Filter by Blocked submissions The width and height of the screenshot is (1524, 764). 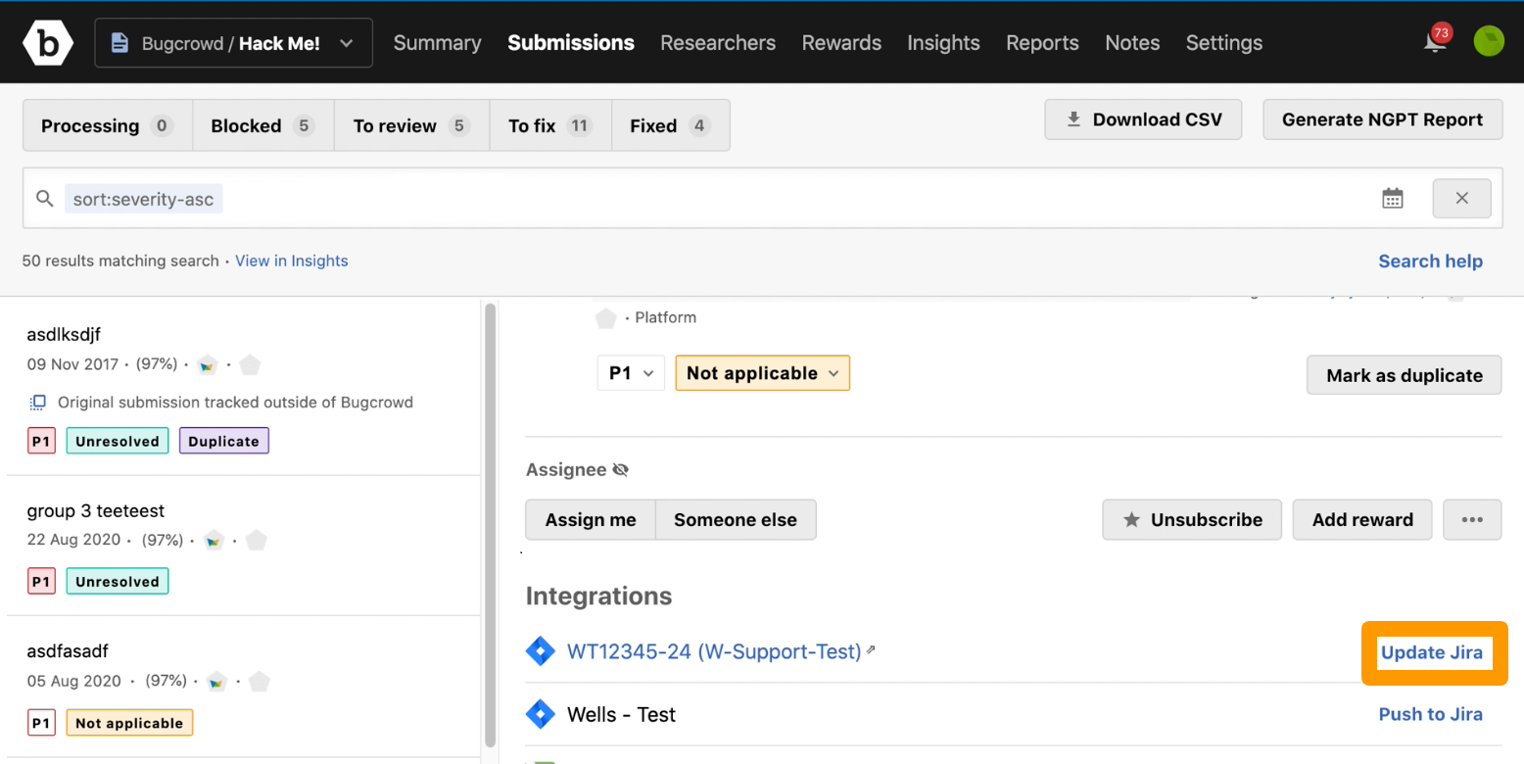[263, 125]
